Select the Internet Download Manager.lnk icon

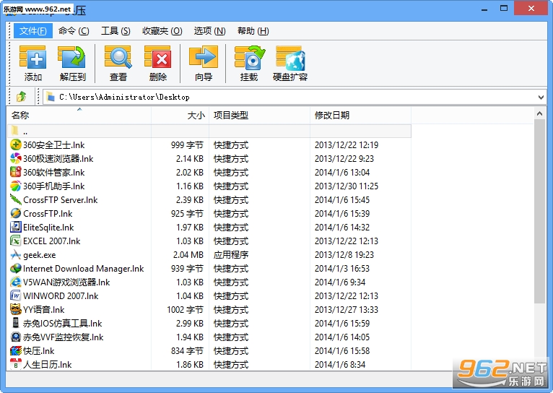coord(15,269)
